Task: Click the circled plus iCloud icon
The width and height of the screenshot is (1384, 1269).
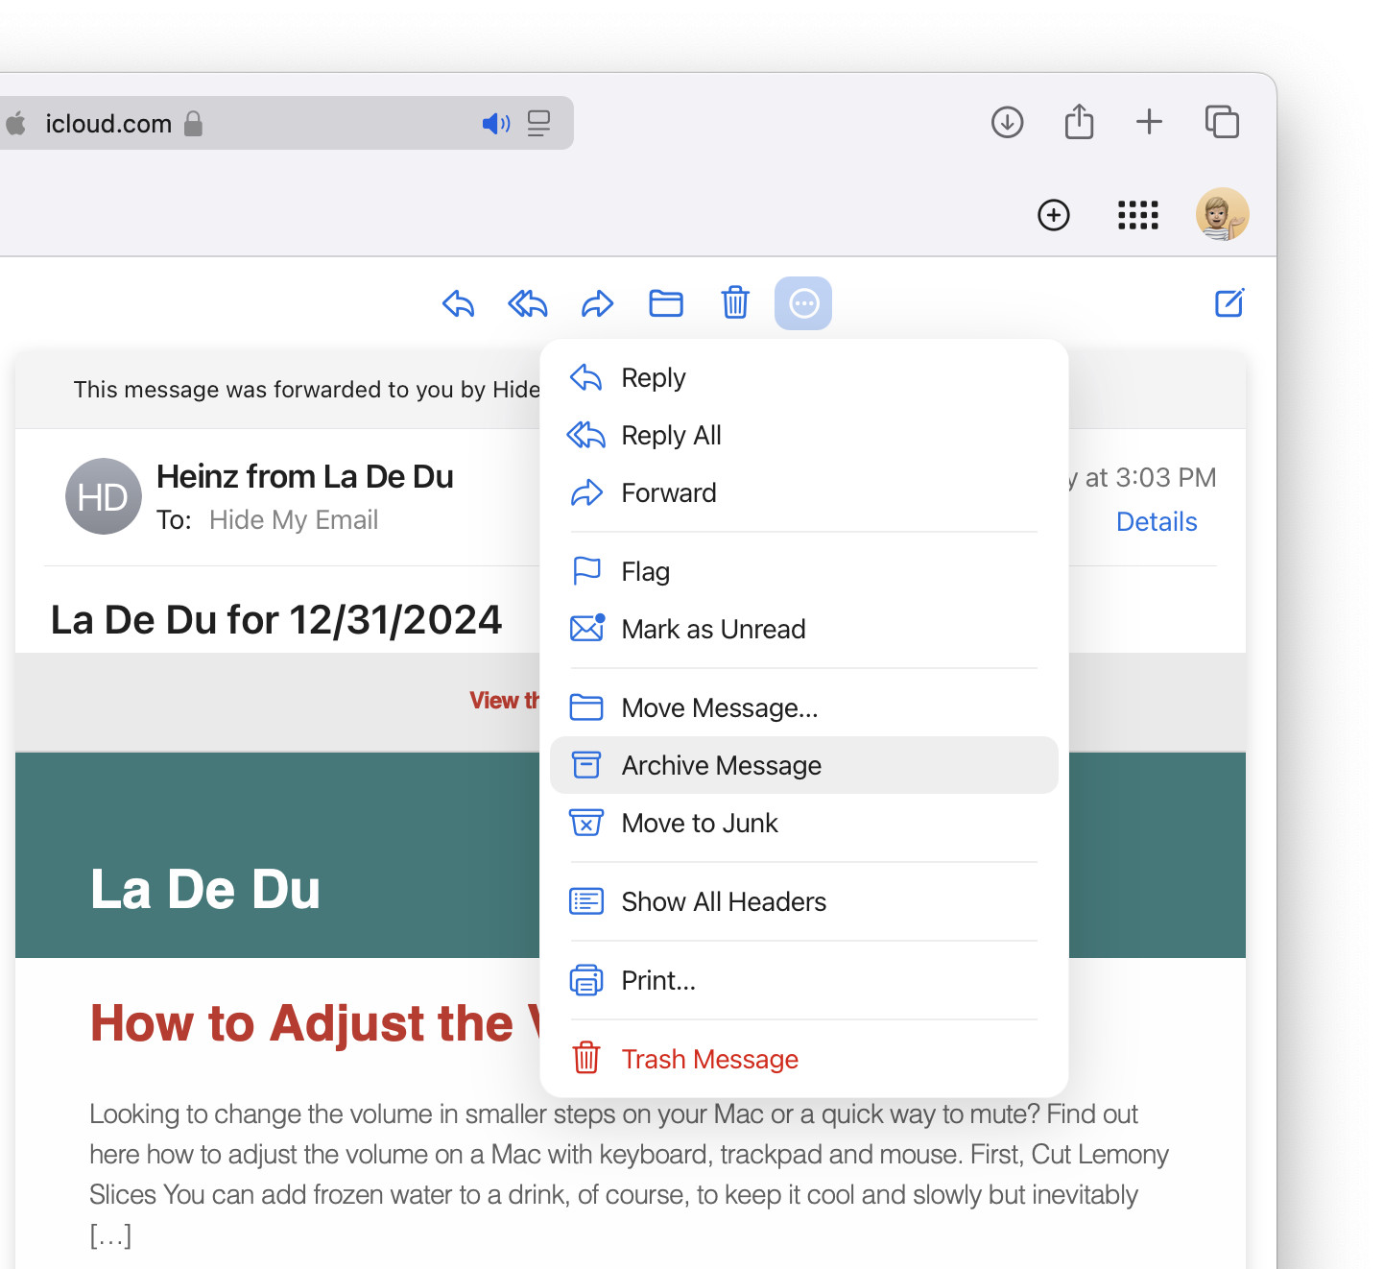Action: (x=1054, y=215)
